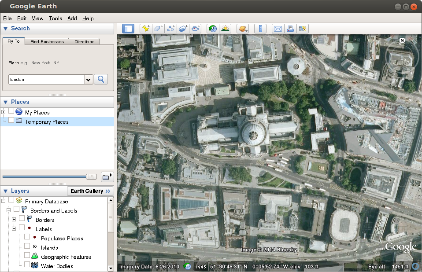Image resolution: width=422 pixels, height=272 pixels.
Task: Enable the Primary Database checkbox
Action: pos(11,200)
